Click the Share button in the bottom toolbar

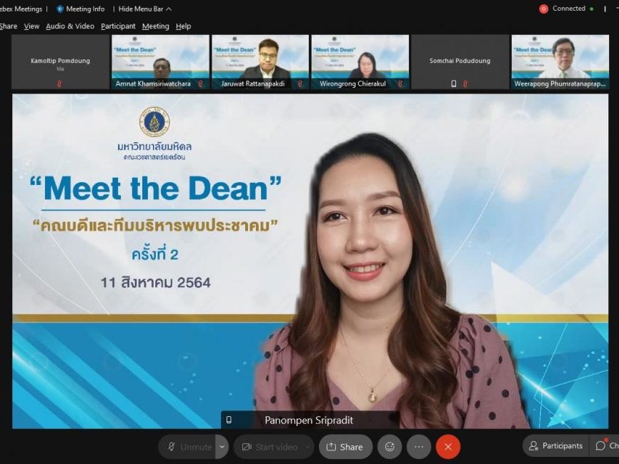coord(345,447)
